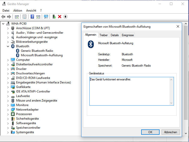Click the Netzwerkadapter icon

click(x=13, y=110)
